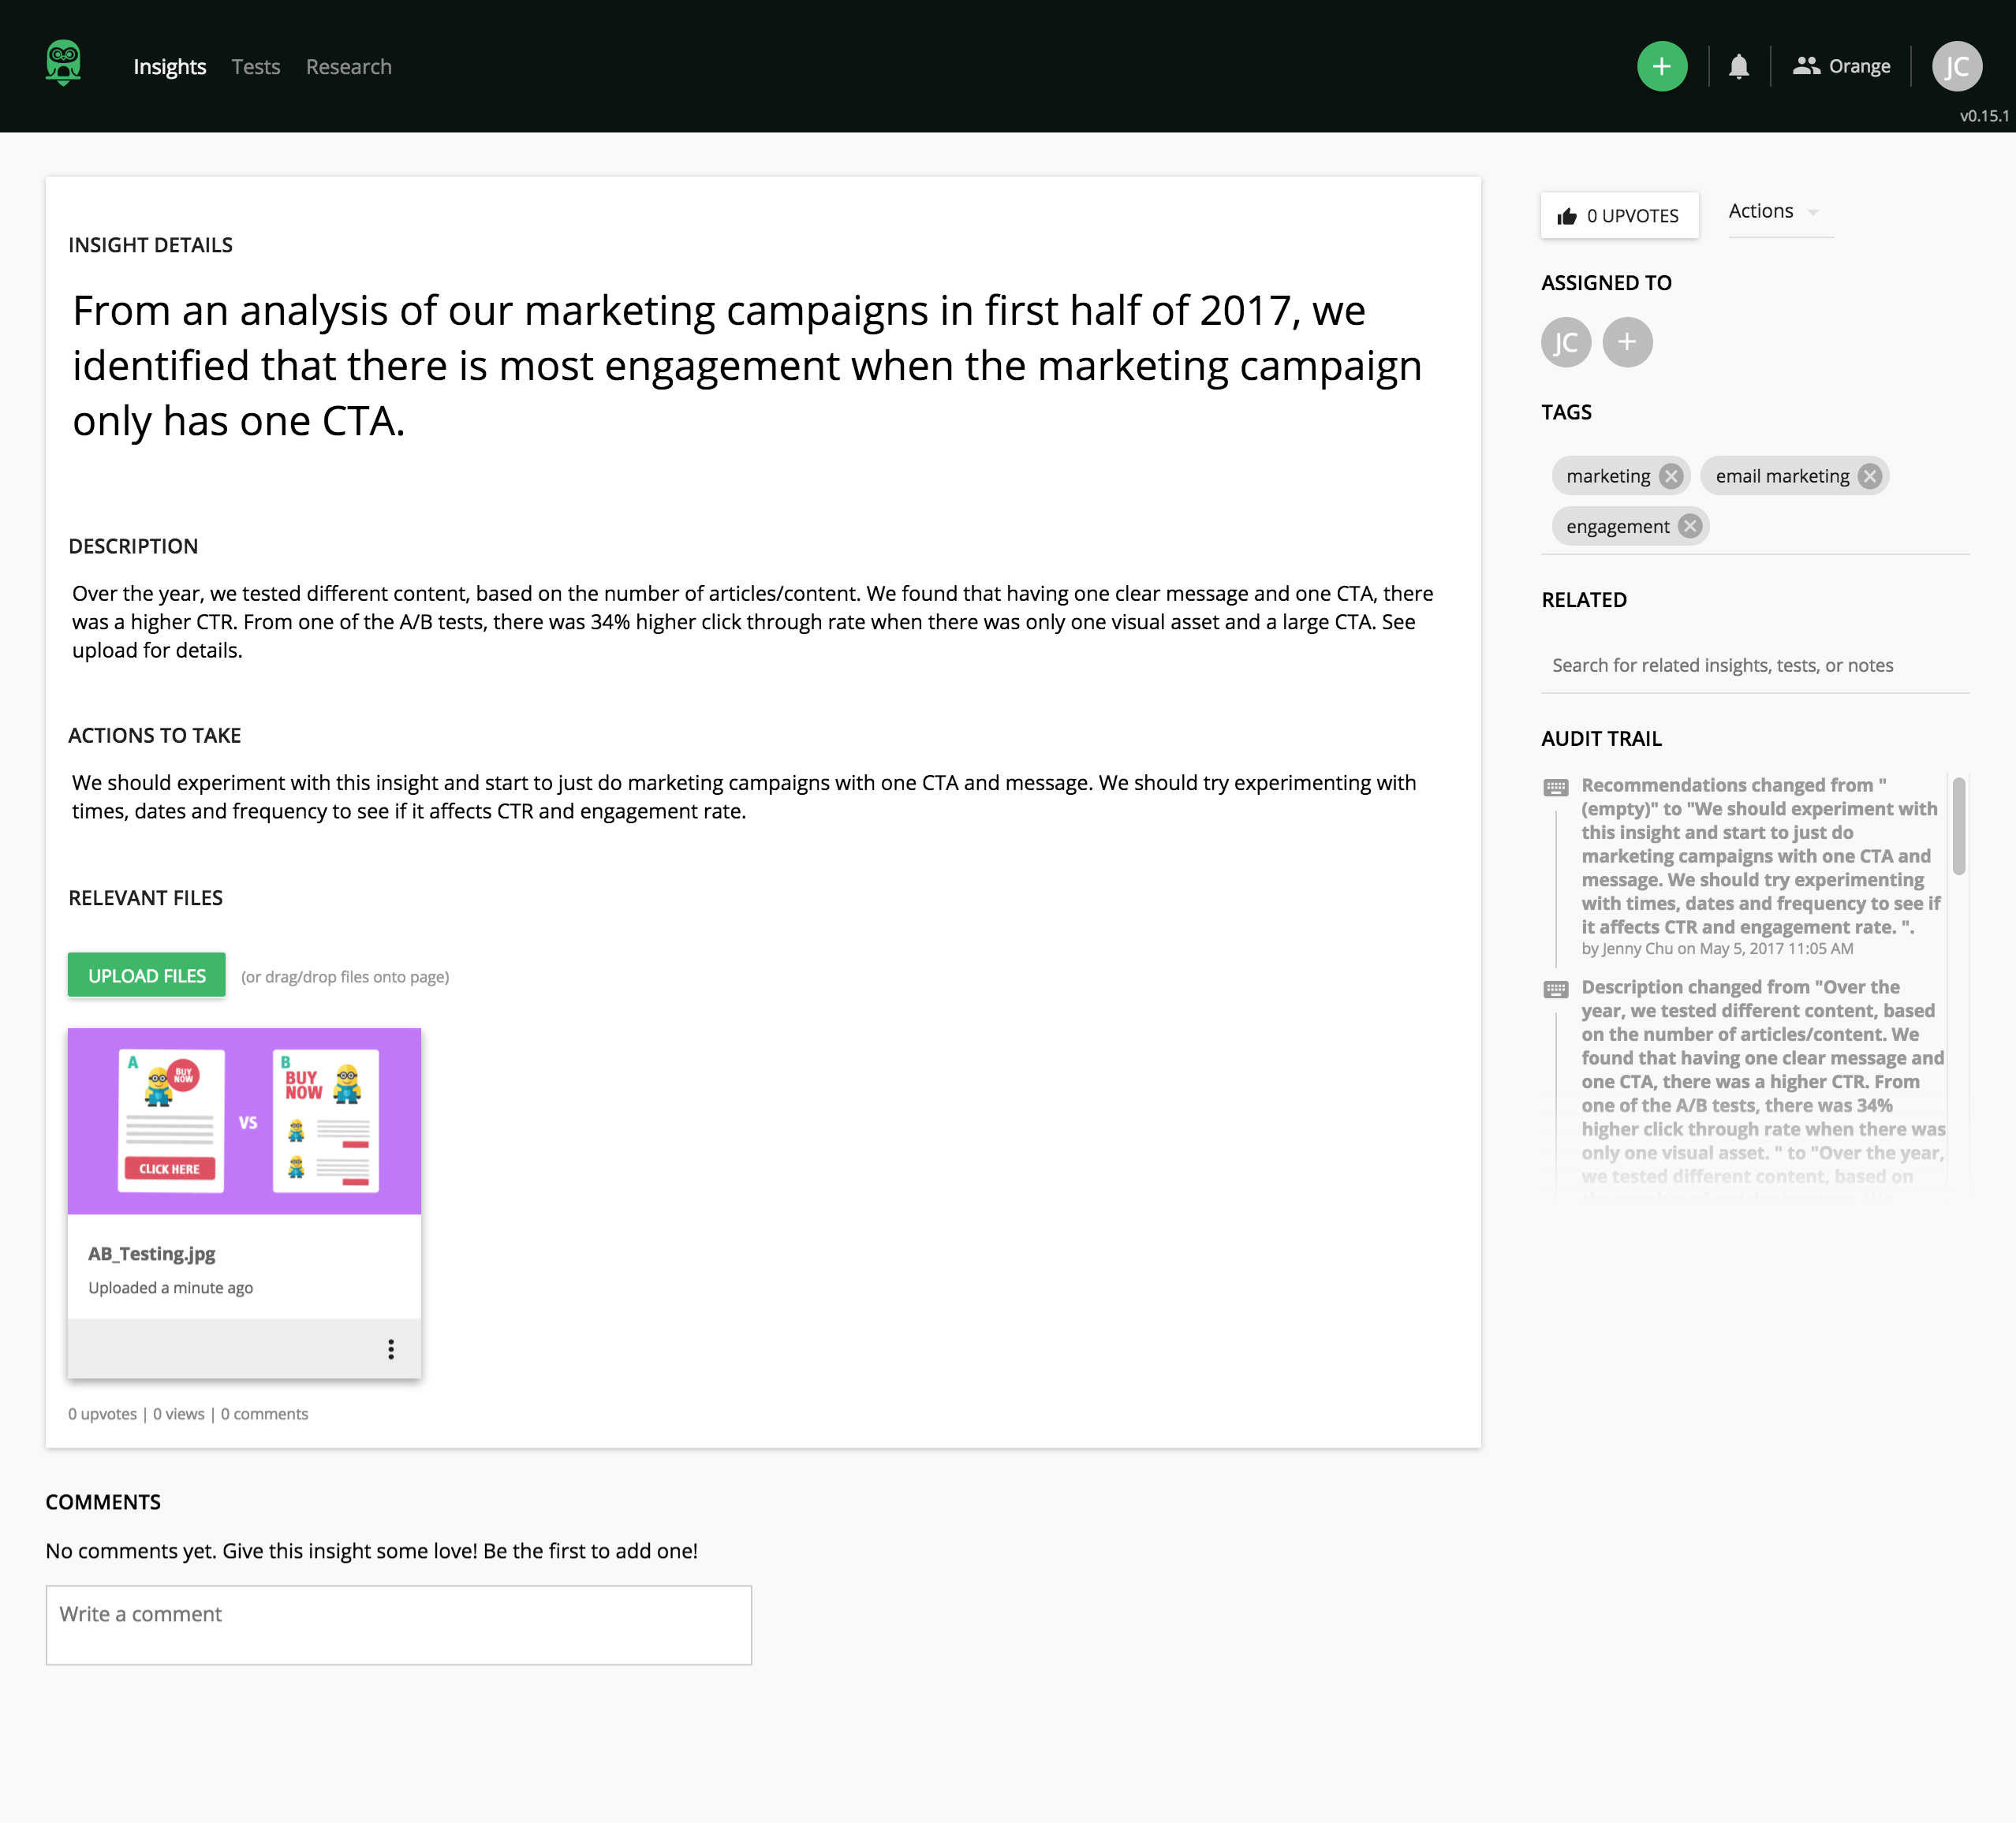Click the Upload Files button
This screenshot has width=2016, height=1823.
click(x=147, y=975)
